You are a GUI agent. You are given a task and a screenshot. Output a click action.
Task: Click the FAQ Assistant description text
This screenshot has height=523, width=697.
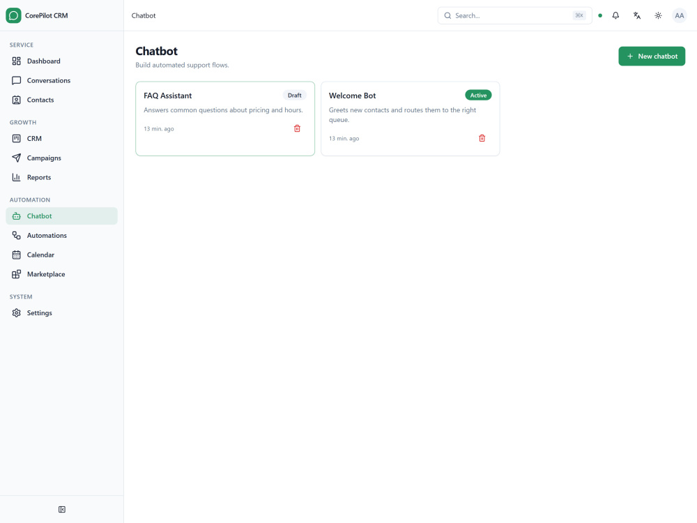pos(223,110)
